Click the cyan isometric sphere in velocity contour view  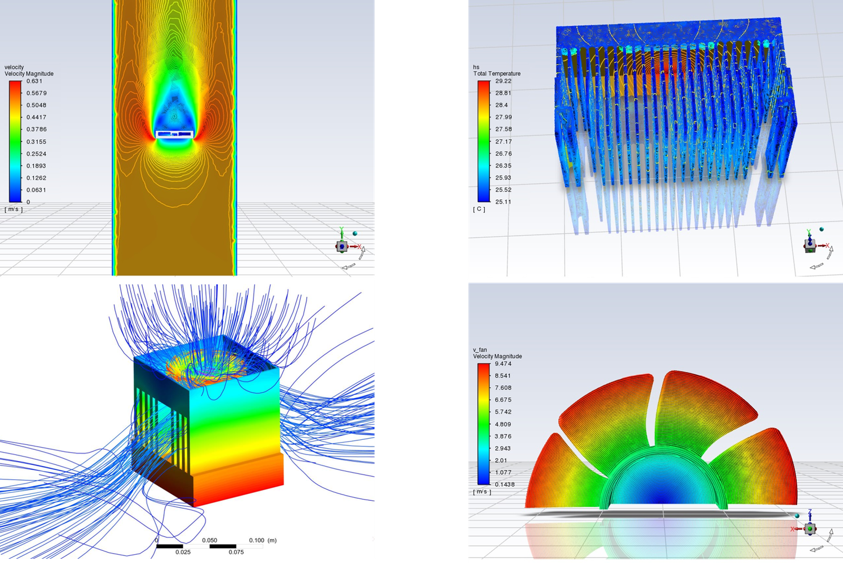355,233
